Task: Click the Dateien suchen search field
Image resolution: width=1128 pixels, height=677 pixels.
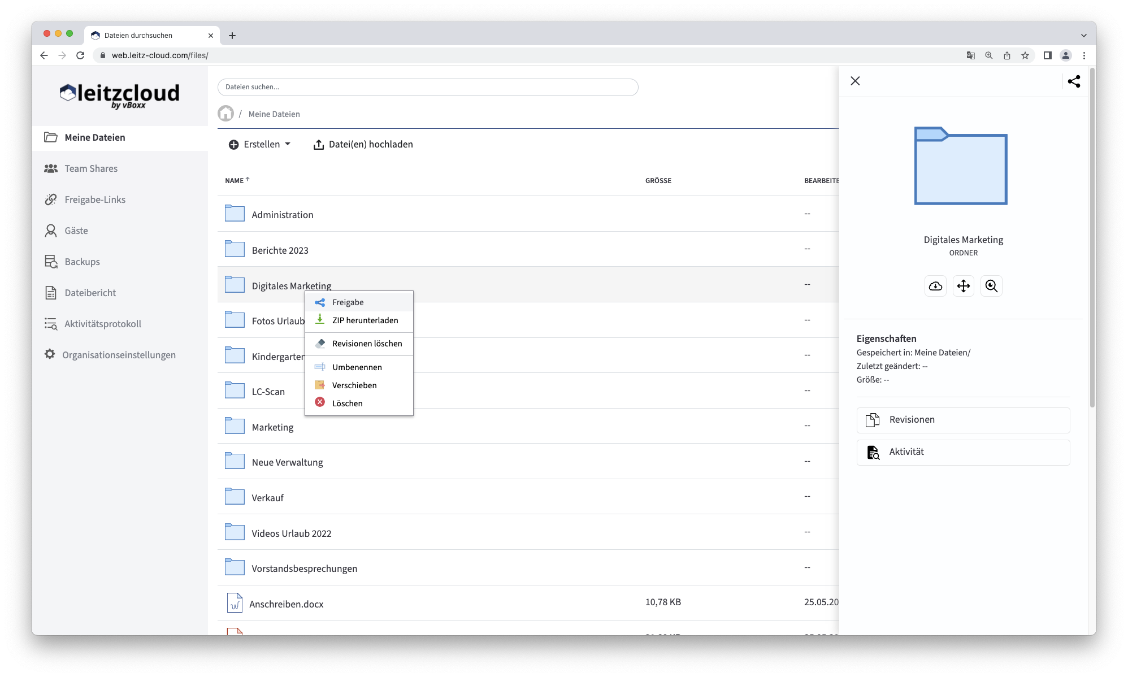Action: 427,87
